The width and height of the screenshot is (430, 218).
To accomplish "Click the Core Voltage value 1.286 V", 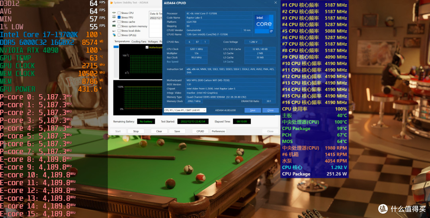I will point(253,42).
